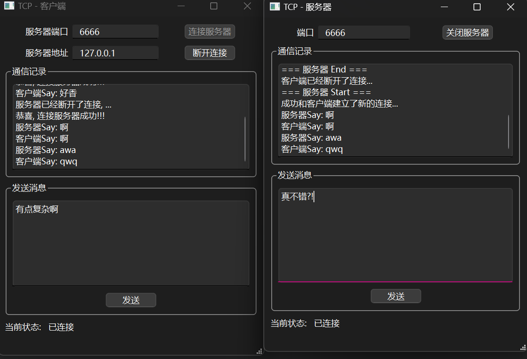Focus the 服务器地址 field showing 127.0.0.1
The height and width of the screenshot is (359, 527).
tap(115, 53)
